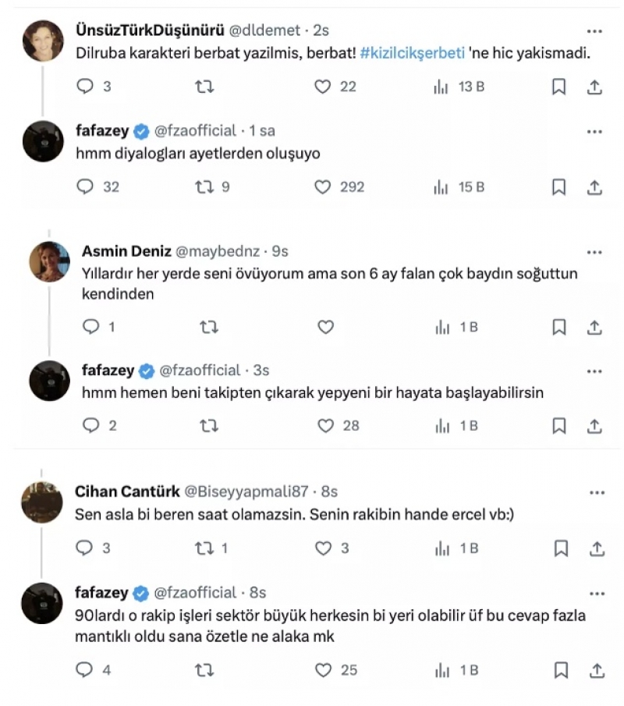Bookmark Asmin Deniz's tweet

pyautogui.click(x=559, y=328)
